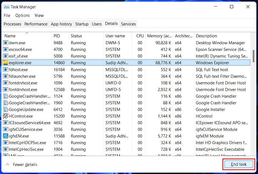Image resolution: width=258 pixels, height=174 pixels.
Task: Switch to the Services tab
Action: [x=128, y=24]
